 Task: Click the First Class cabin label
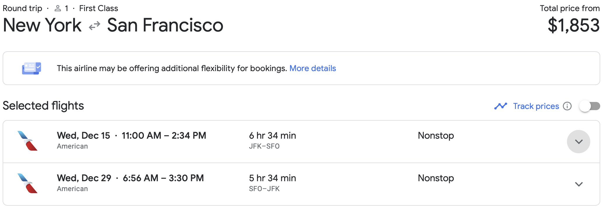coord(99,8)
